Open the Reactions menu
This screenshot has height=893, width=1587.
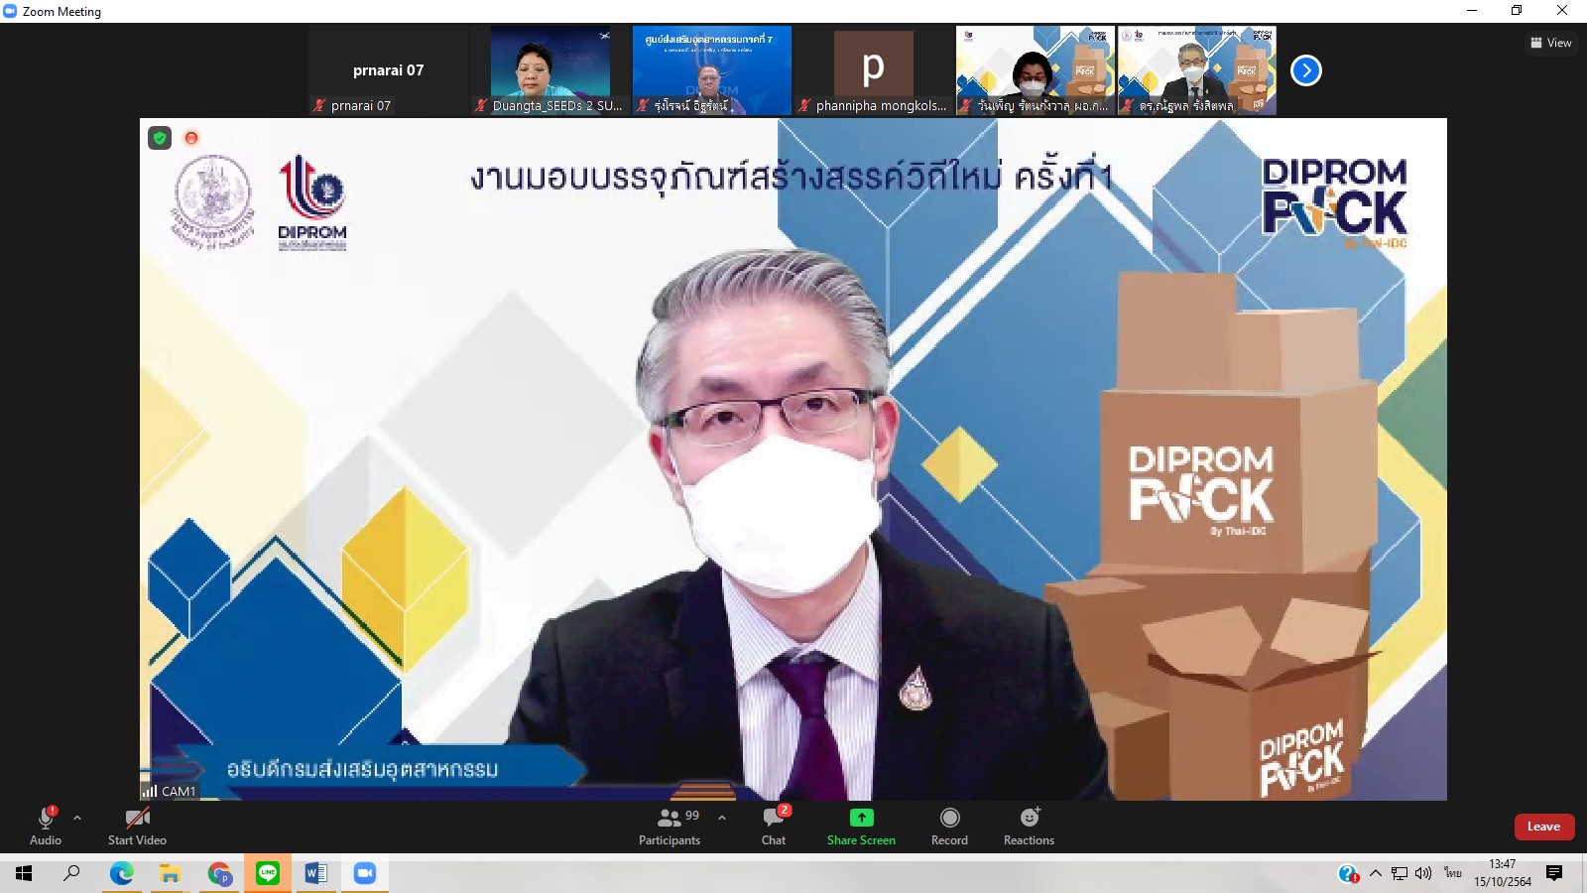pyautogui.click(x=1029, y=827)
